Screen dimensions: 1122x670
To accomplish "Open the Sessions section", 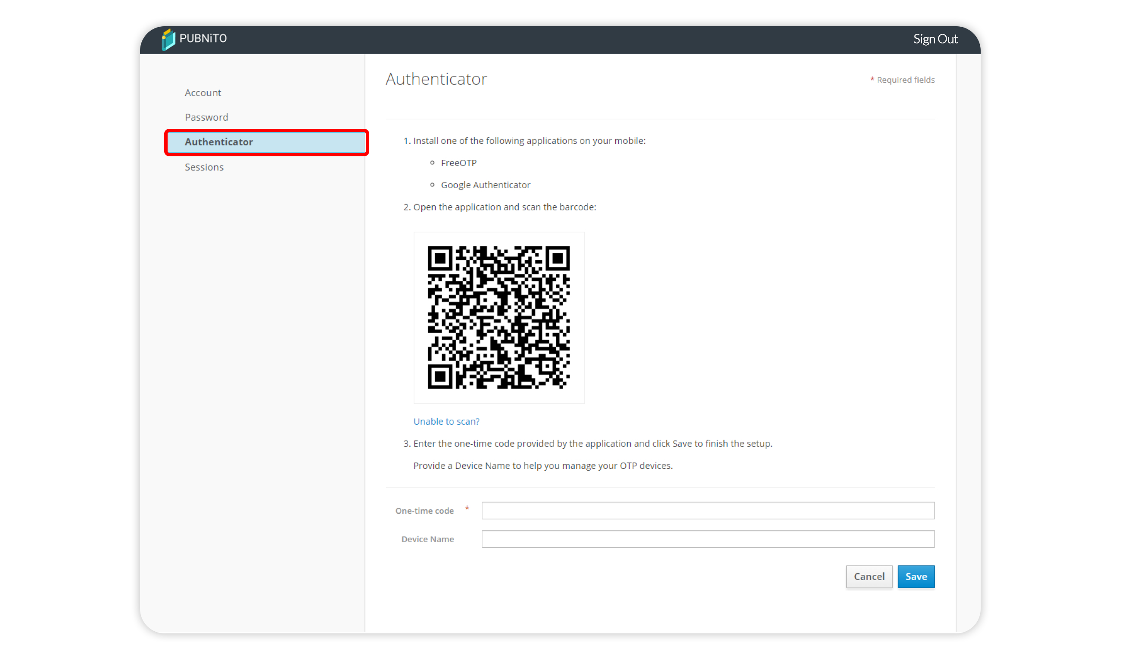I will (x=204, y=167).
